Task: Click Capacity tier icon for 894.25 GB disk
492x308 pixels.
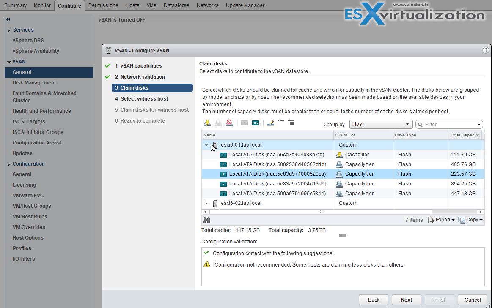Action: [339, 184]
